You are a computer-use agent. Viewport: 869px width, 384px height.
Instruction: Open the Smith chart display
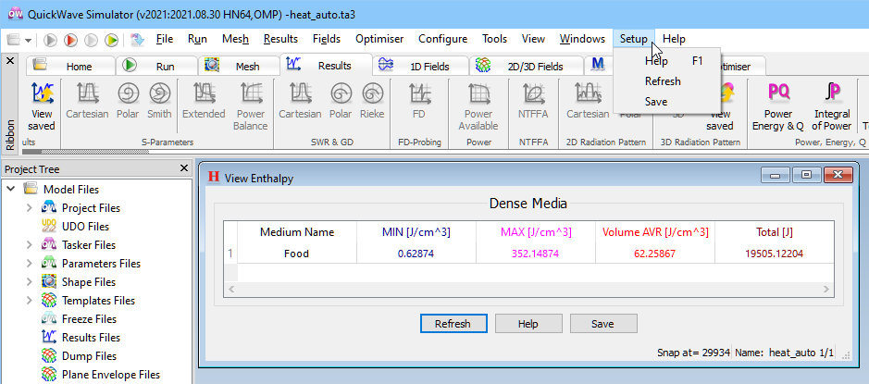pyautogui.click(x=159, y=101)
